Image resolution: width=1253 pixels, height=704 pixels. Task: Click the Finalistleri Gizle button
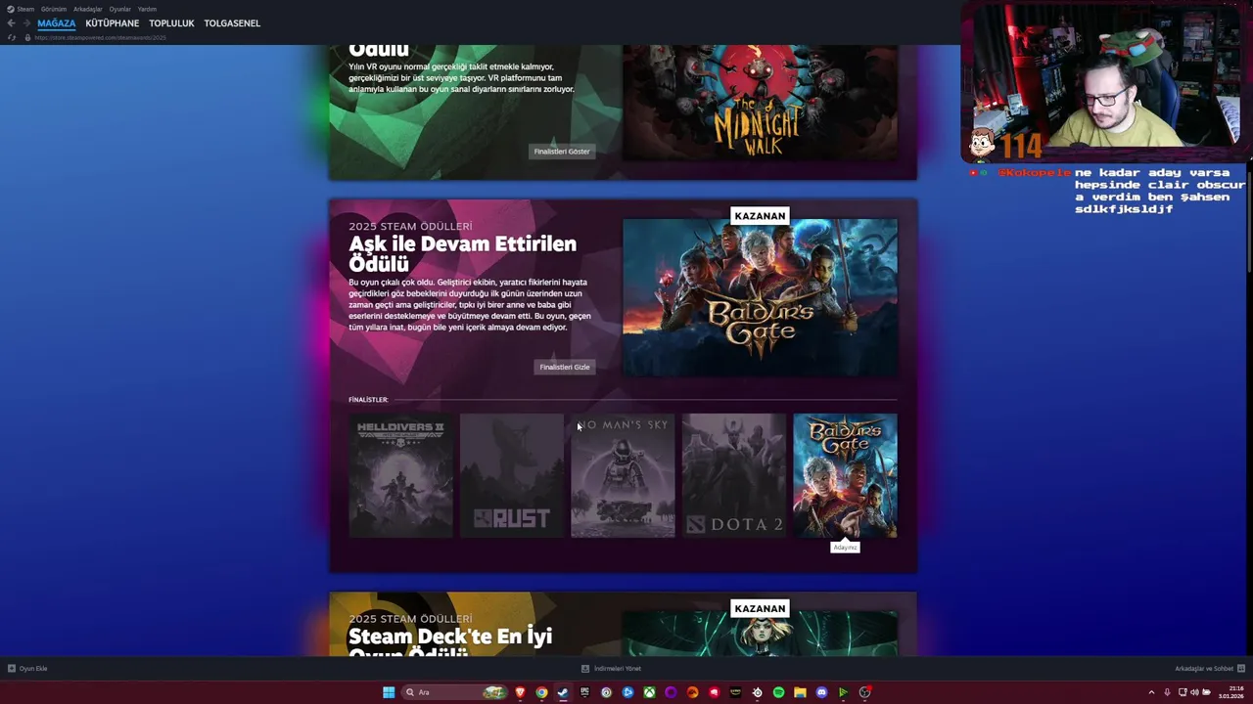click(x=565, y=367)
